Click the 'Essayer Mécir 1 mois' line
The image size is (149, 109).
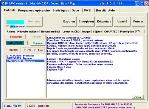point(59,67)
